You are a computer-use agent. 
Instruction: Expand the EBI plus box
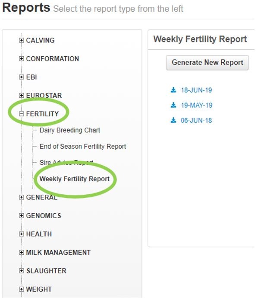[x=22, y=77]
